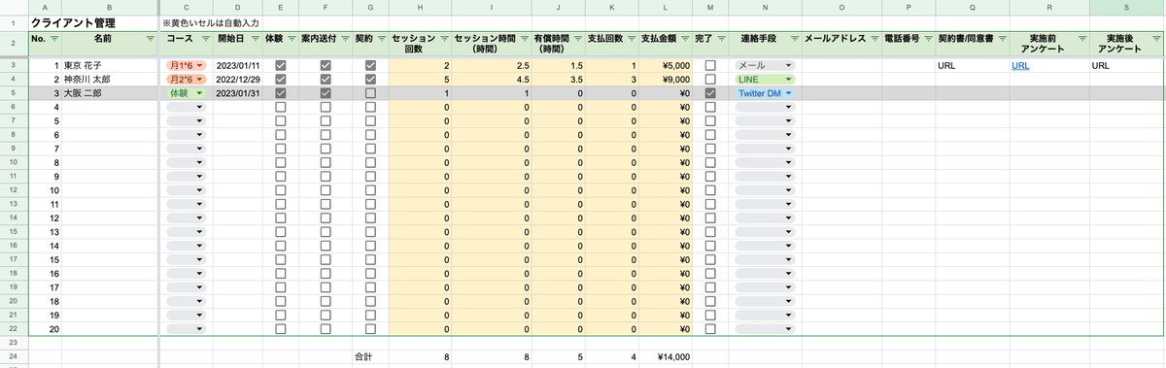
Task: Uncheck 案内送付 checkbox for 大阪 二郎
Action: tap(326, 93)
